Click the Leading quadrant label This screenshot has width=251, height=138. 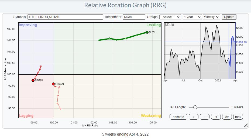click(153, 25)
